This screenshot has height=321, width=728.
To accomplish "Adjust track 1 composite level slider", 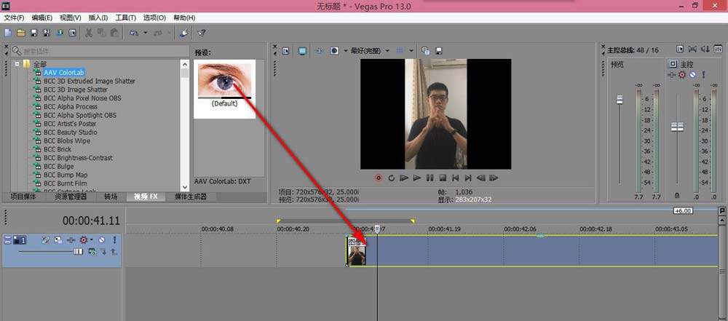I will (x=78, y=252).
